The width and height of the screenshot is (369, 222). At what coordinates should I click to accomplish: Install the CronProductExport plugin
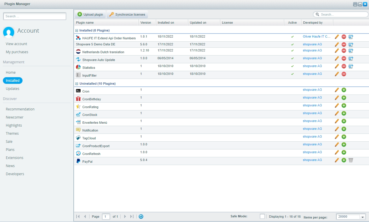tap(344, 145)
